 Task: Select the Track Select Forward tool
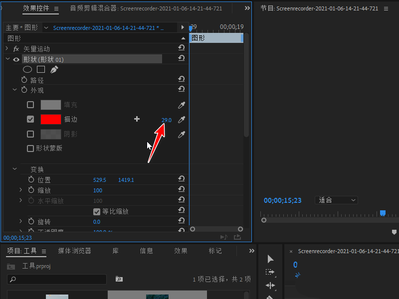pyautogui.click(x=270, y=272)
